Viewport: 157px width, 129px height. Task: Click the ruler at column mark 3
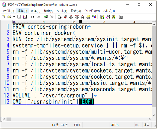[104, 22]
